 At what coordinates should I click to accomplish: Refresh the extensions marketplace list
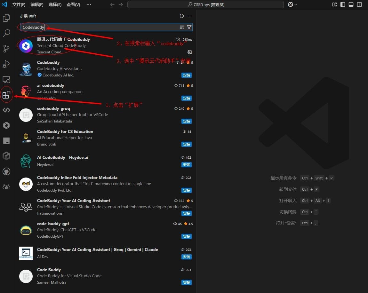(182, 16)
